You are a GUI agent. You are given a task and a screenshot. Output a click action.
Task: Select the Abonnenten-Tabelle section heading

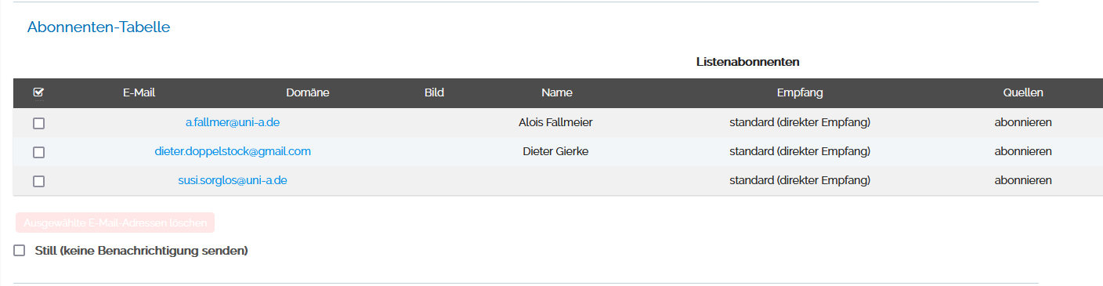click(x=99, y=27)
